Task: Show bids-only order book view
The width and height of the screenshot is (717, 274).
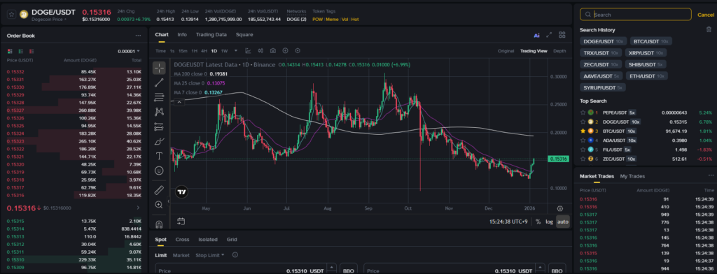Action: click(x=20, y=51)
